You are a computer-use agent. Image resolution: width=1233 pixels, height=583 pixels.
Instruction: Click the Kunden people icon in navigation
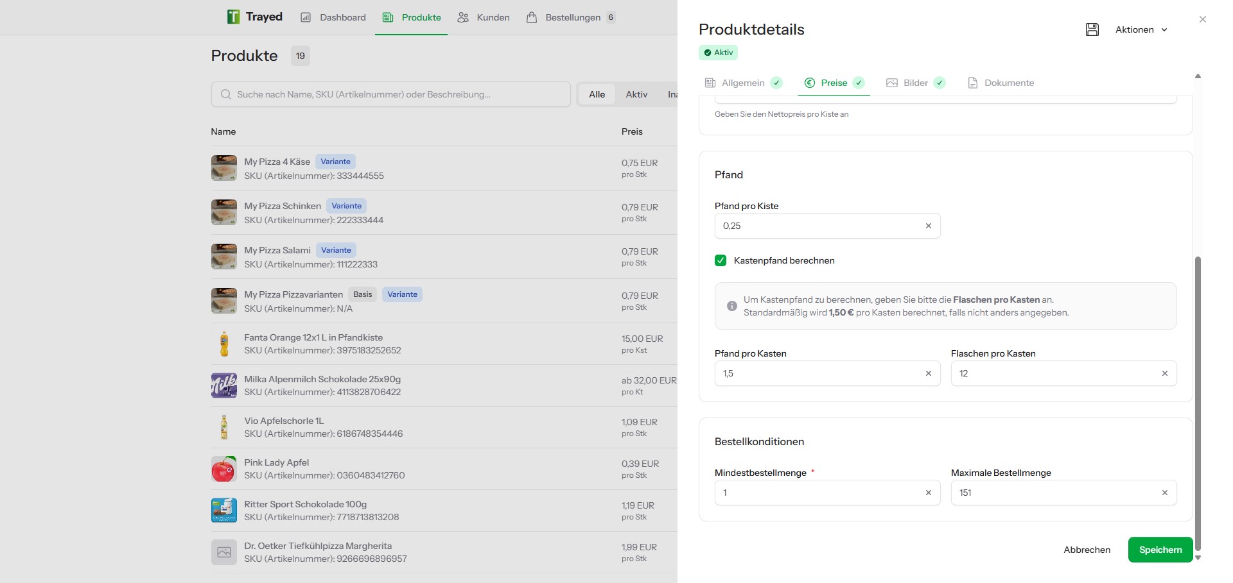(463, 17)
